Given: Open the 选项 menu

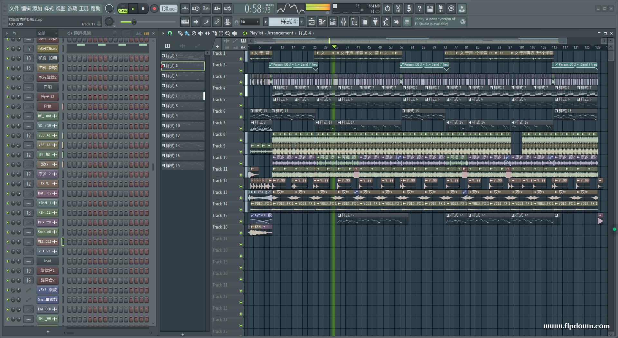Looking at the screenshot, I should [72, 9].
